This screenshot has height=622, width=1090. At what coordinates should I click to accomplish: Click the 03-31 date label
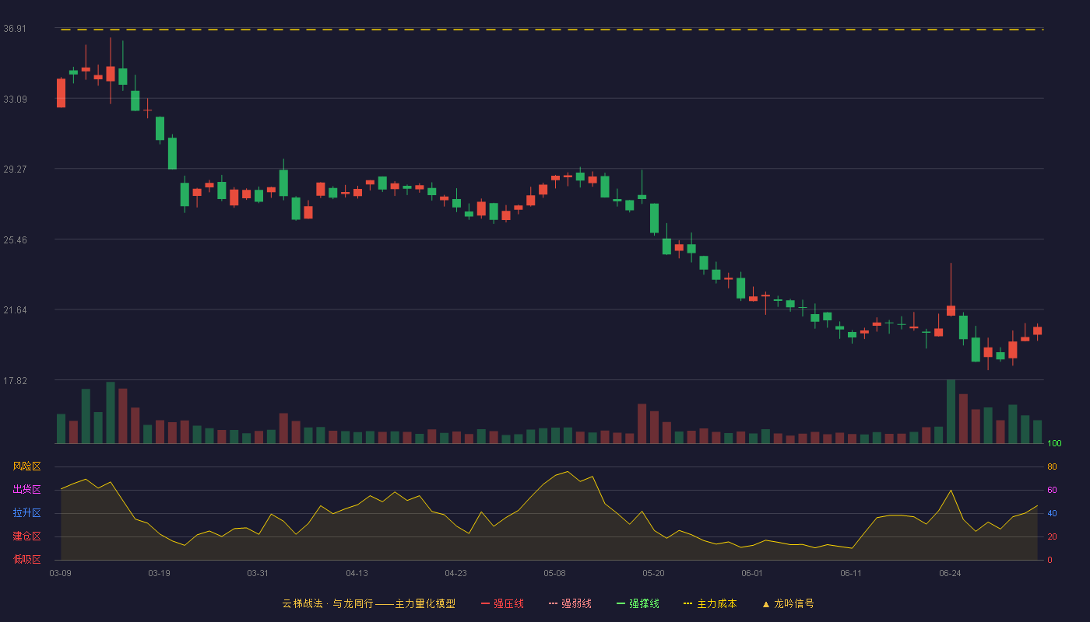click(258, 573)
